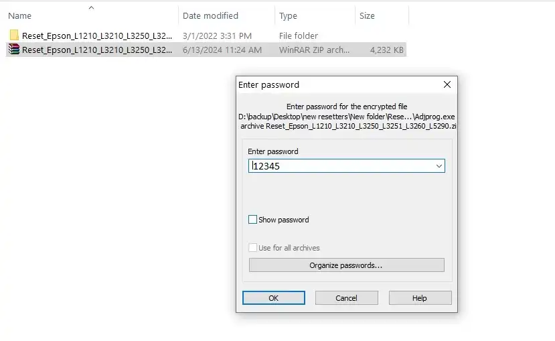
Task: Click OK to confirm the password
Action: tap(274, 298)
